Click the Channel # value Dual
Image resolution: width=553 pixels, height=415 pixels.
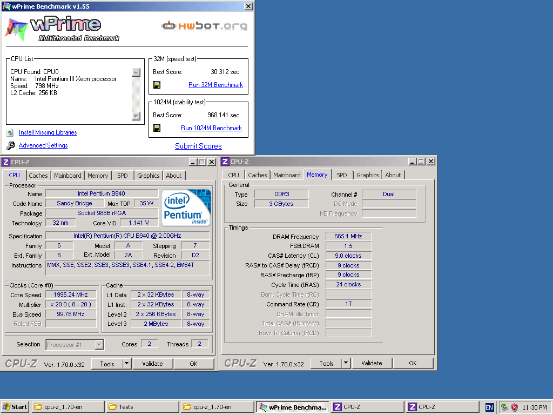(389, 194)
